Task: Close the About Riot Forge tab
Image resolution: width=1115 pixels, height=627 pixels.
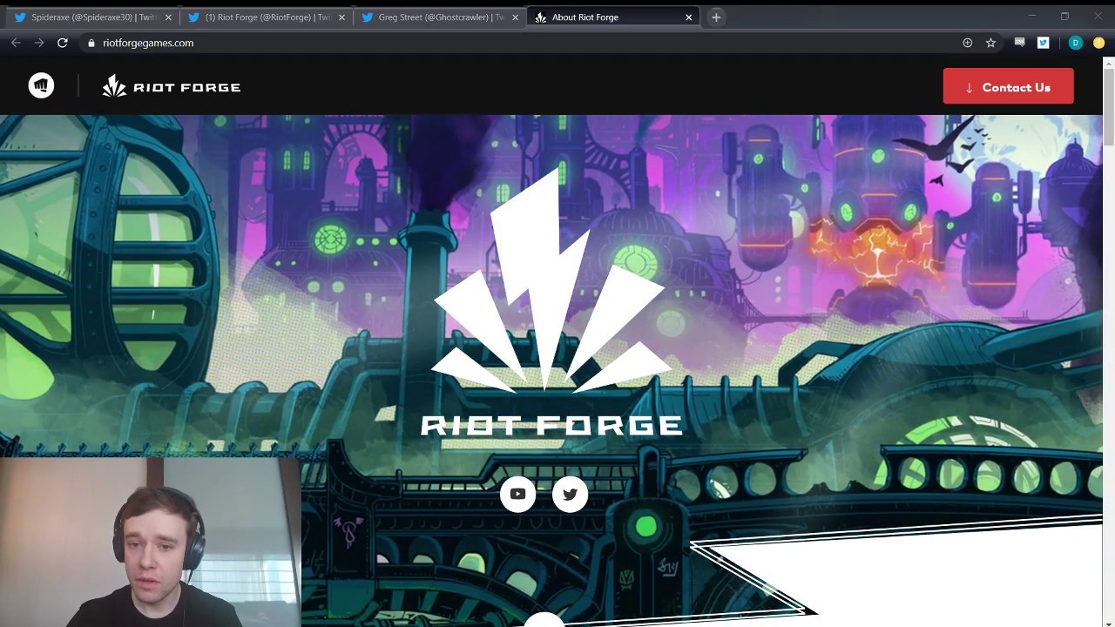Action: tap(688, 17)
